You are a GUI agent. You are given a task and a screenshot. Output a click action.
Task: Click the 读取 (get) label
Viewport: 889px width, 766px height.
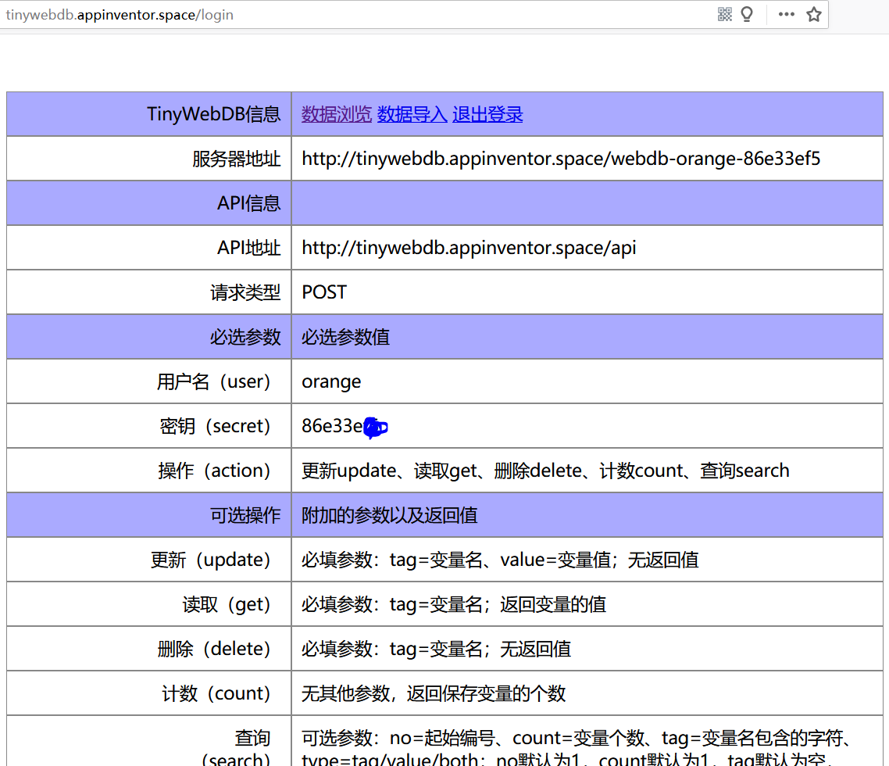coord(227,605)
